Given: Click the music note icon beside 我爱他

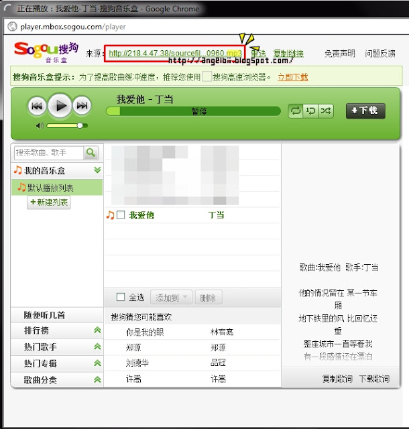Looking at the screenshot, I should 110,215.
